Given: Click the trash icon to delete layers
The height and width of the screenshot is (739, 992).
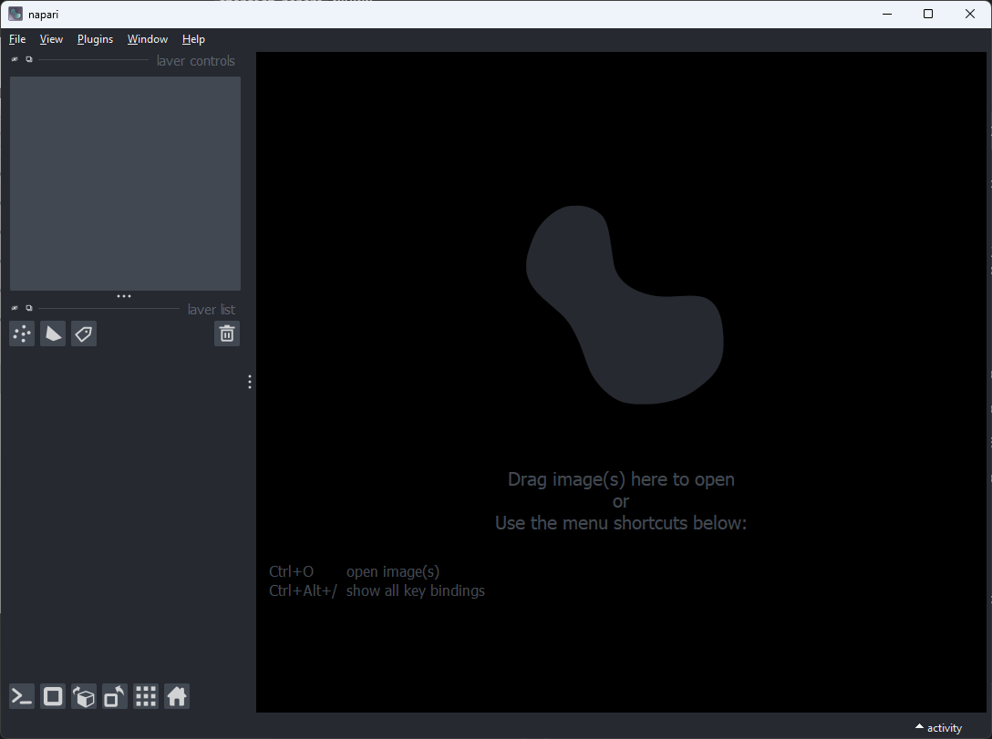Looking at the screenshot, I should 227,334.
